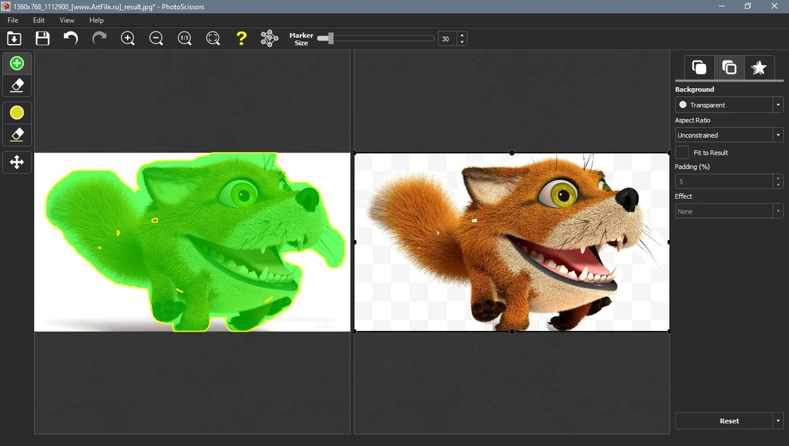Click the network share icon in toolbar

click(x=270, y=38)
